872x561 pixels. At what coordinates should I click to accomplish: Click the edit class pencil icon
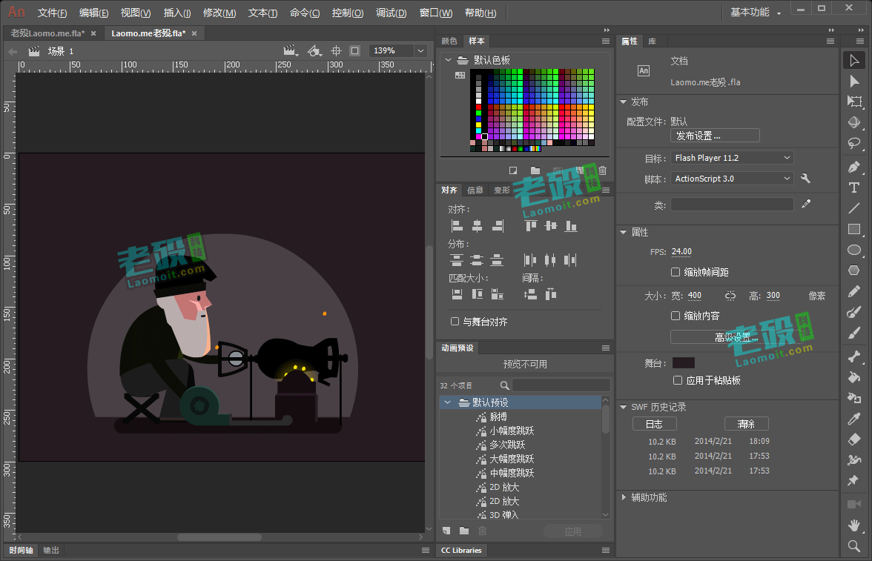pos(806,204)
